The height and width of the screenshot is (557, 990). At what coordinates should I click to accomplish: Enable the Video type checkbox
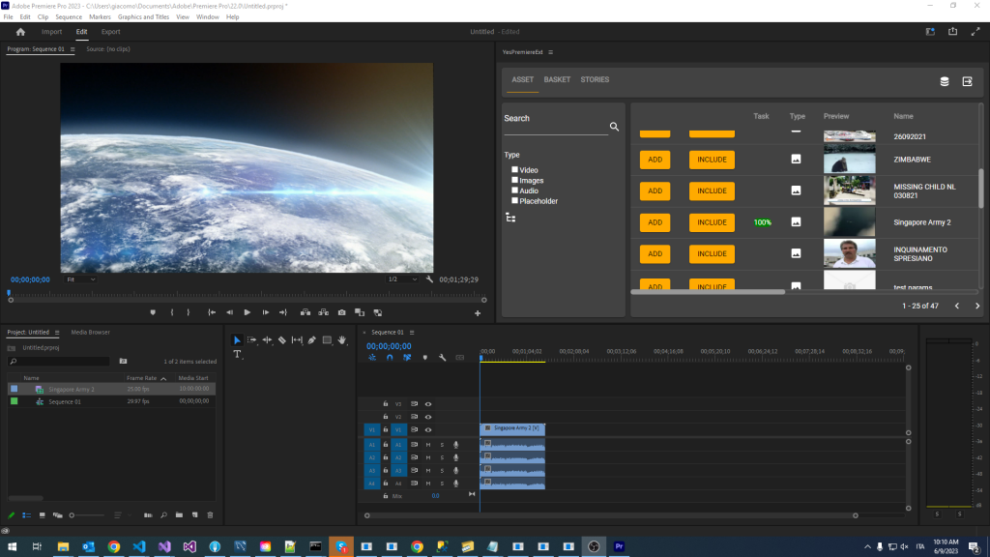click(514, 169)
